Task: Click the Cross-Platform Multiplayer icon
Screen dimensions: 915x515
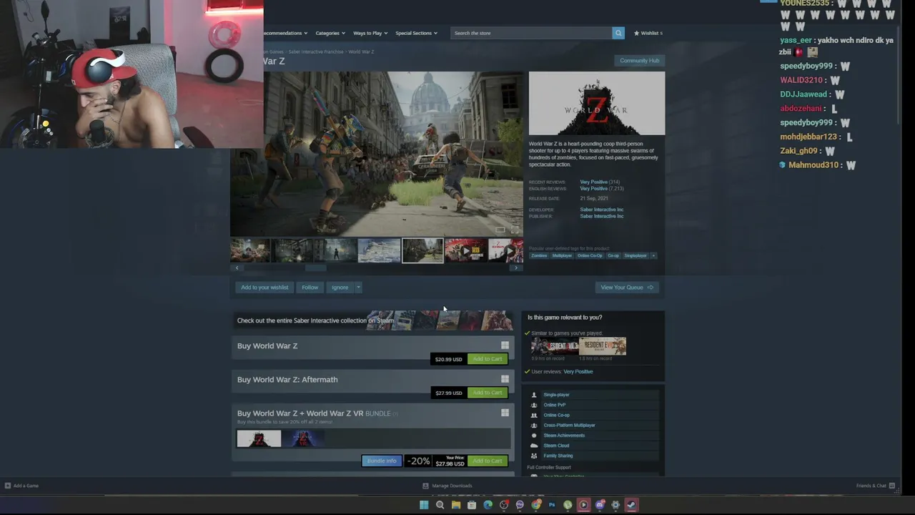Action: click(533, 425)
